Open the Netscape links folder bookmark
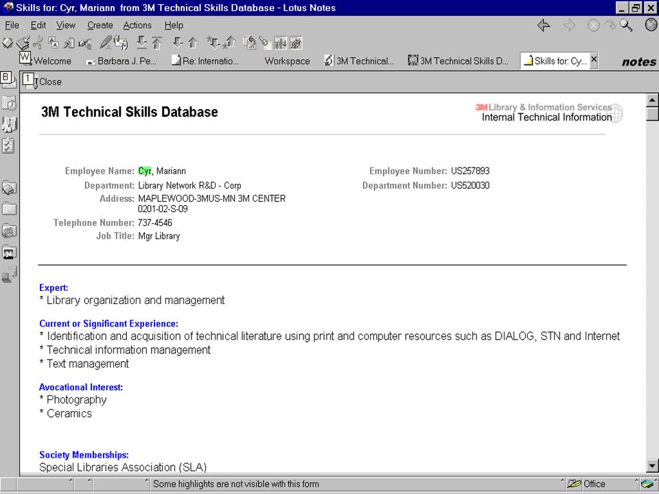 point(9,253)
